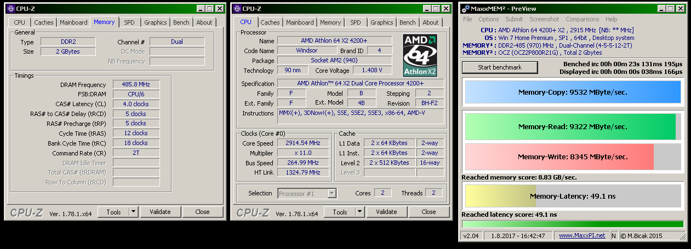691x249 pixels.
Task: Click the MaxxMEM² title bar icon
Action: point(466,8)
